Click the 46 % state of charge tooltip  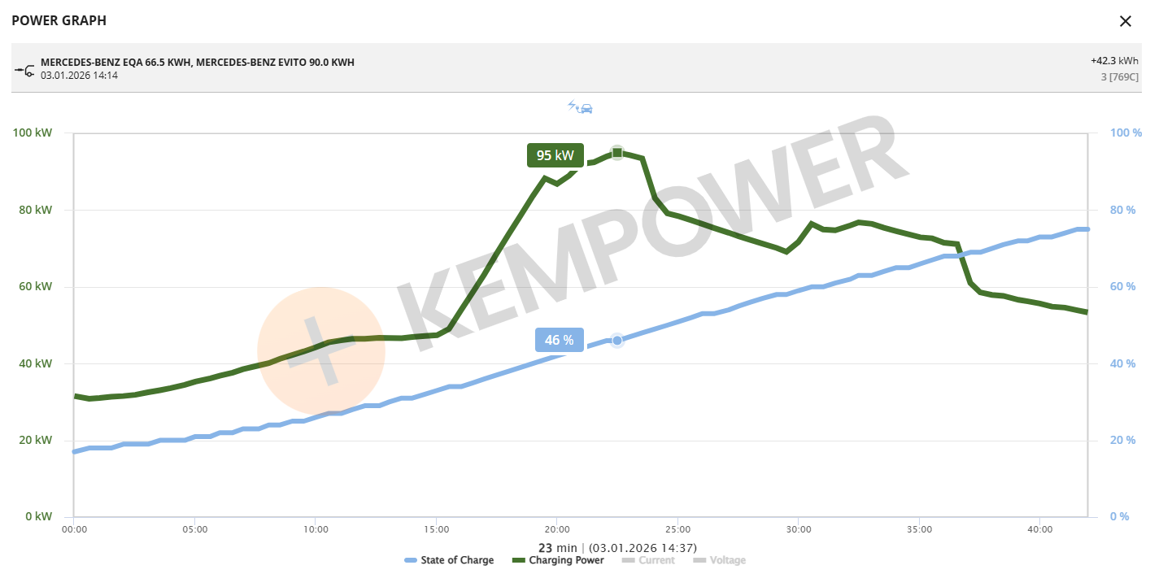coord(559,340)
